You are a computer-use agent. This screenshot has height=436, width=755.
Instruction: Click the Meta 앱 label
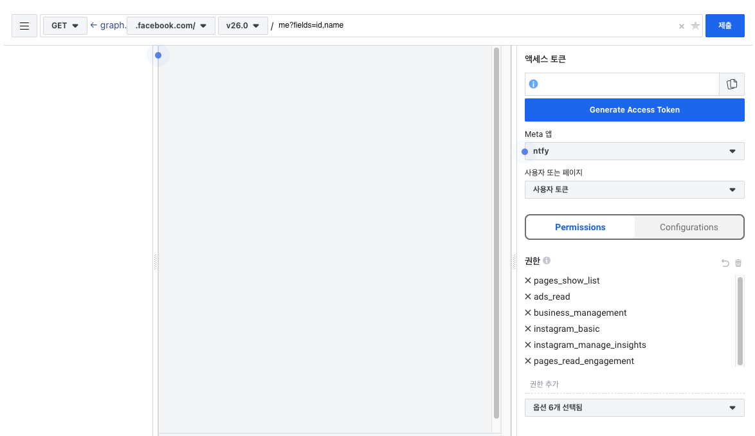pos(538,134)
